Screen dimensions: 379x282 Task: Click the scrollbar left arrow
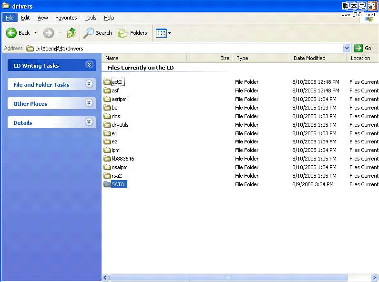[105, 277]
